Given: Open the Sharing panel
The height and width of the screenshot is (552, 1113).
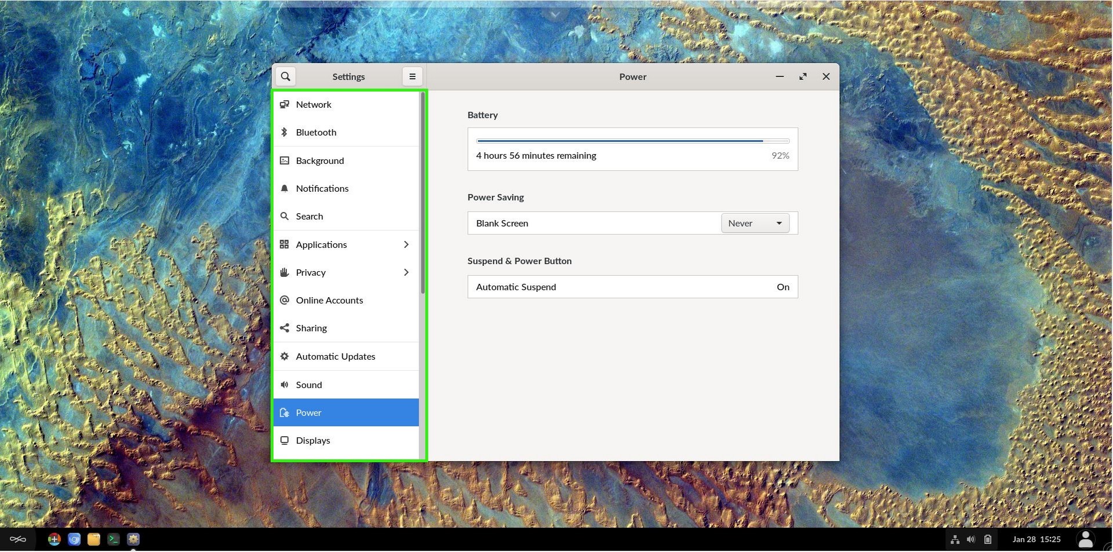Looking at the screenshot, I should coord(346,328).
